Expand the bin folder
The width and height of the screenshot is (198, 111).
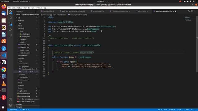[21, 26]
